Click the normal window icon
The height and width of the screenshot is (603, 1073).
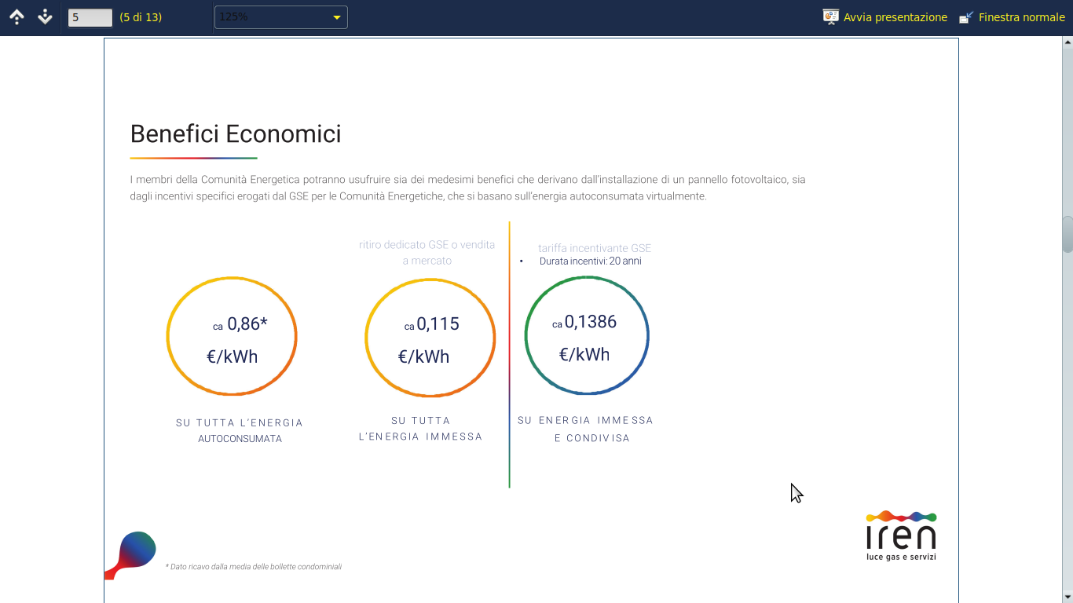(x=966, y=16)
